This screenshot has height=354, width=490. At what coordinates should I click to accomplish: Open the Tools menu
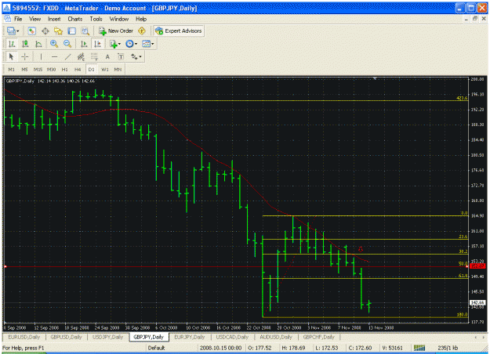coord(96,19)
